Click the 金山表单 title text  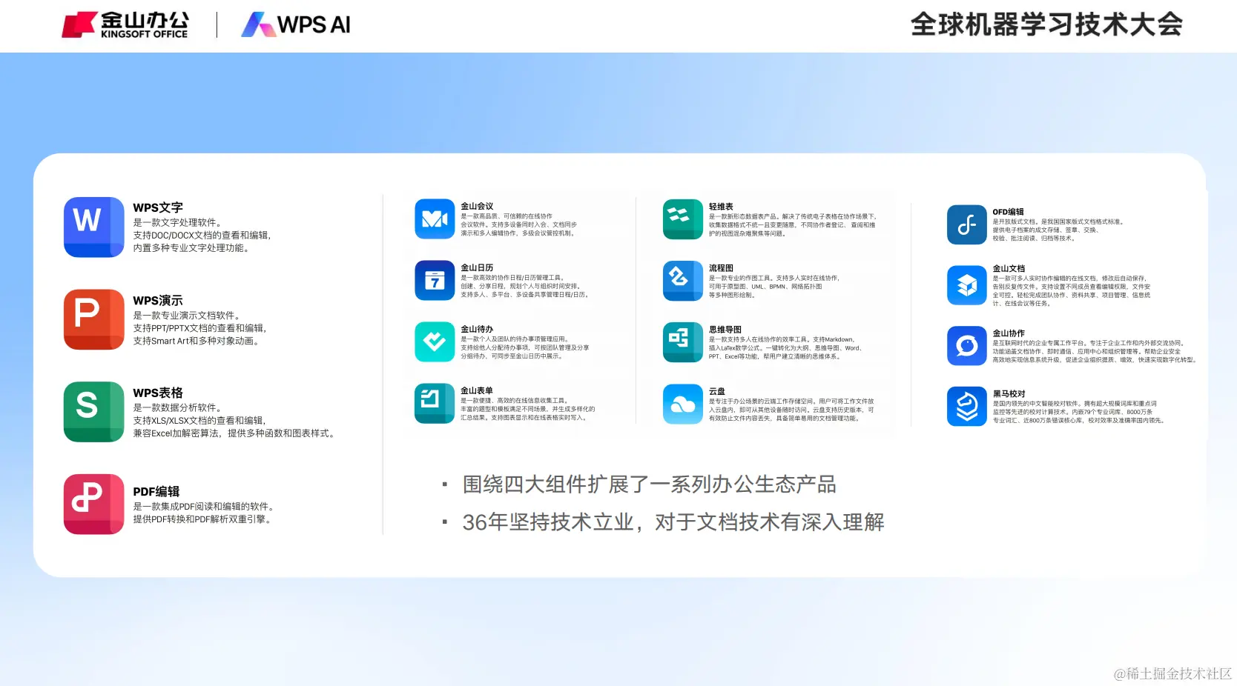[477, 390]
